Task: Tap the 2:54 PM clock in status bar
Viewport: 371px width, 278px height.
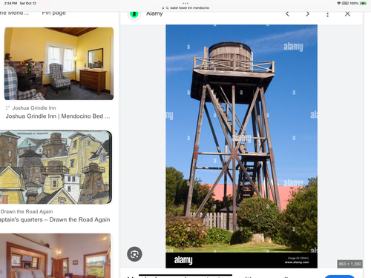Action: [x=10, y=3]
